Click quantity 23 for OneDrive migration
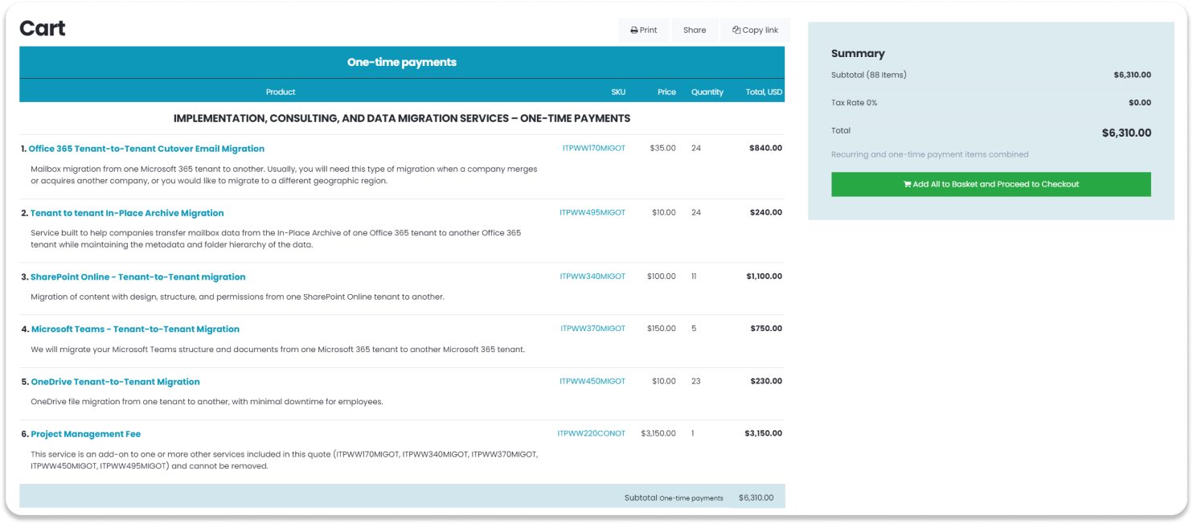 (x=696, y=381)
